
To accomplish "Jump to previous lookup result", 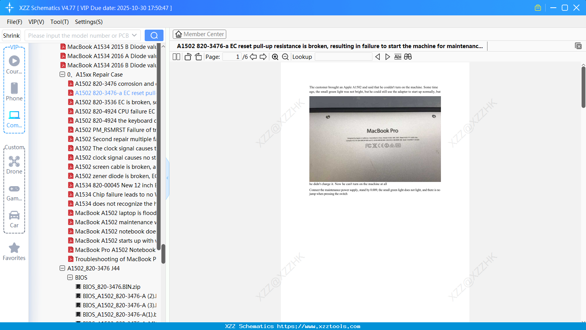I will pos(377,57).
